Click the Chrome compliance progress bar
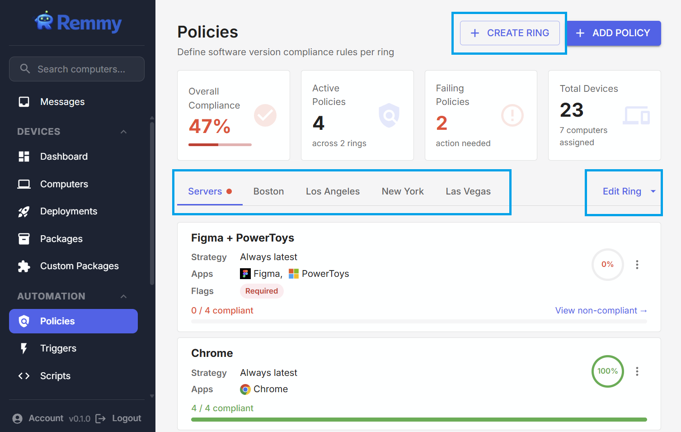 click(x=419, y=420)
